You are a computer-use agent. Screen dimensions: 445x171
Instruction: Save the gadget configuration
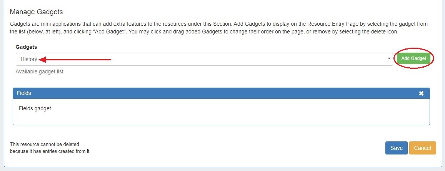click(x=396, y=148)
